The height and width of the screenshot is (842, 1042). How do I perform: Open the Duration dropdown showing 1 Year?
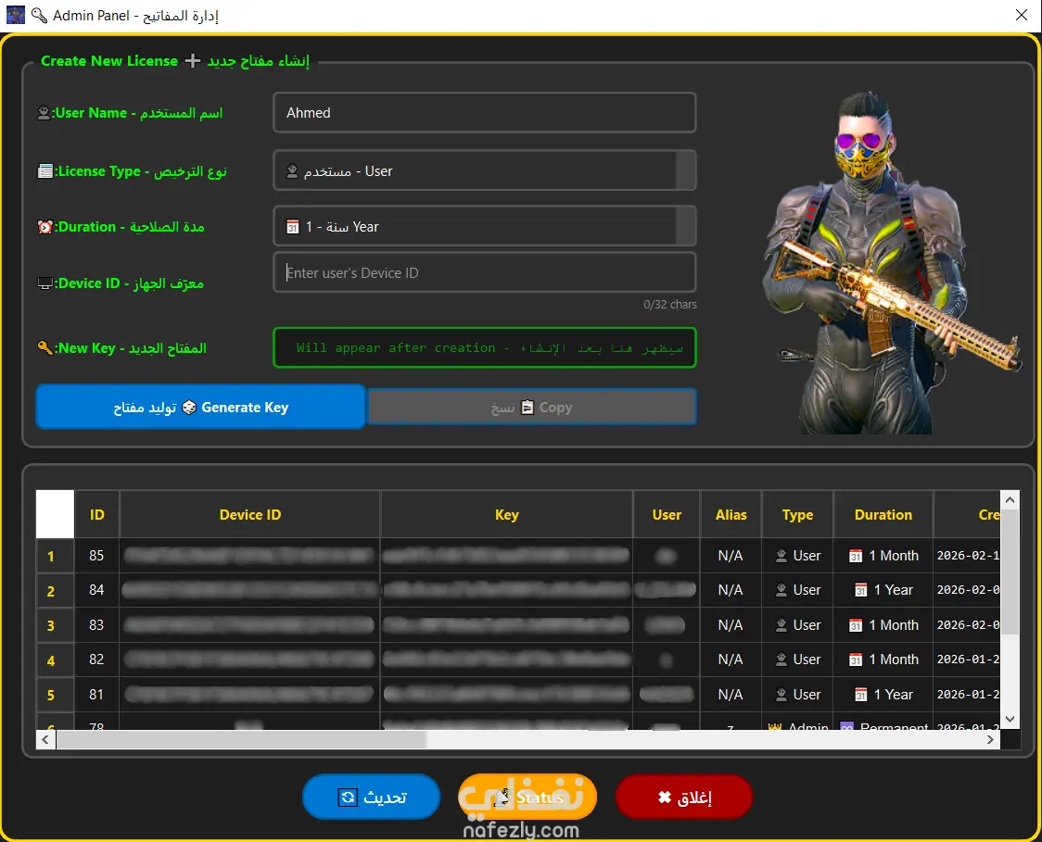coord(485,226)
